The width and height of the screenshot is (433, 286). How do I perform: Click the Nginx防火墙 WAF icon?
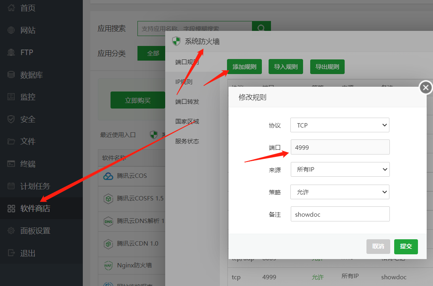pos(108,265)
